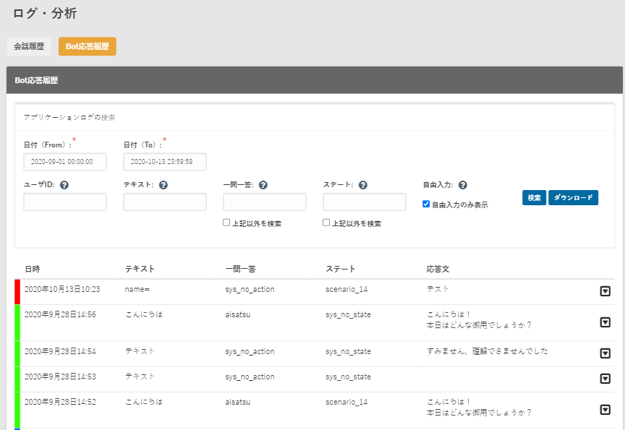Open help icon next to ユーザID
The height and width of the screenshot is (430, 625).
[64, 185]
